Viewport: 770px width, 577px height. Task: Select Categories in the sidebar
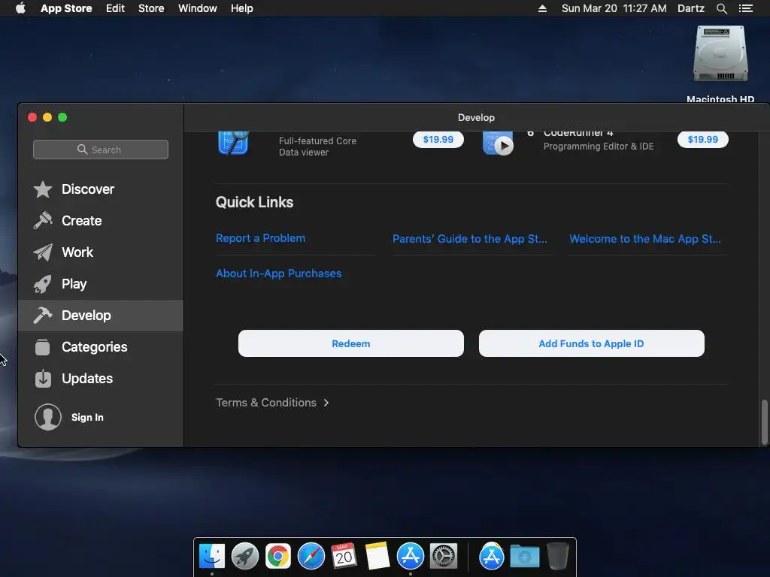coord(101,347)
